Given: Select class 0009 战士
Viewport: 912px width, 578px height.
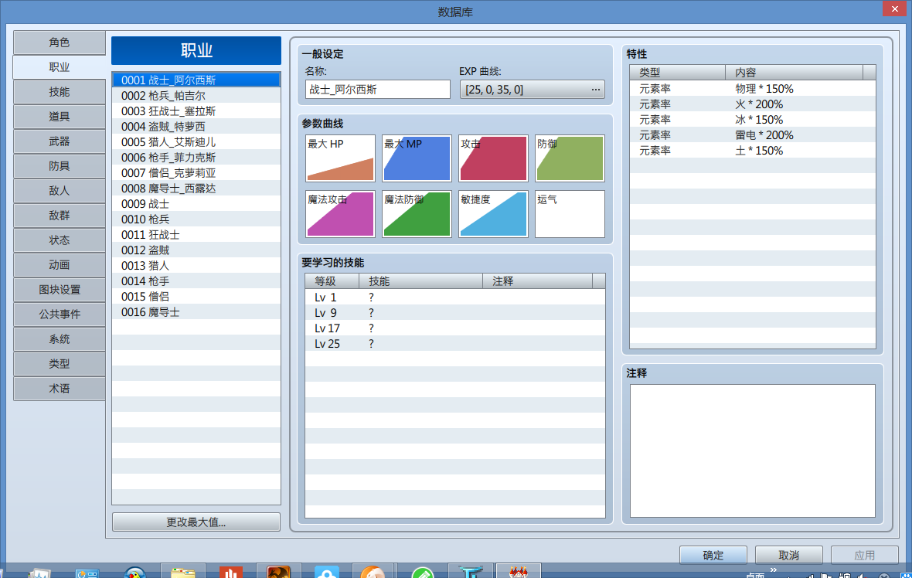Looking at the screenshot, I should (196, 204).
